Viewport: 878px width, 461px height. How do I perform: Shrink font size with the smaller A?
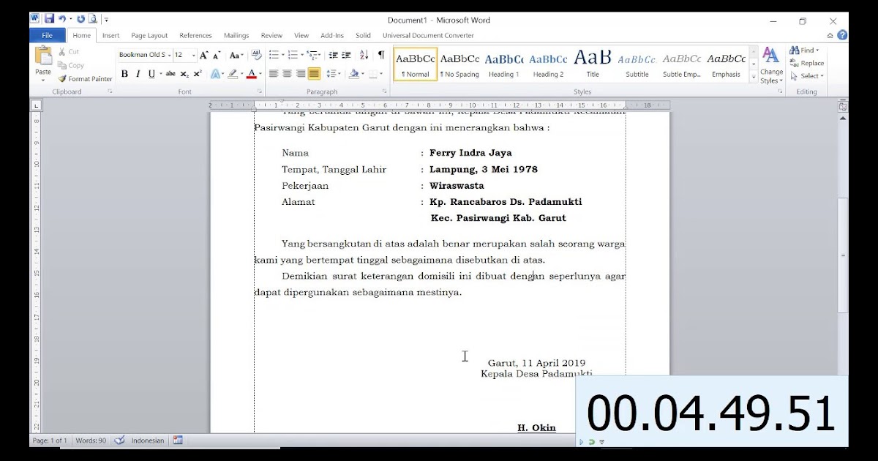(x=217, y=55)
